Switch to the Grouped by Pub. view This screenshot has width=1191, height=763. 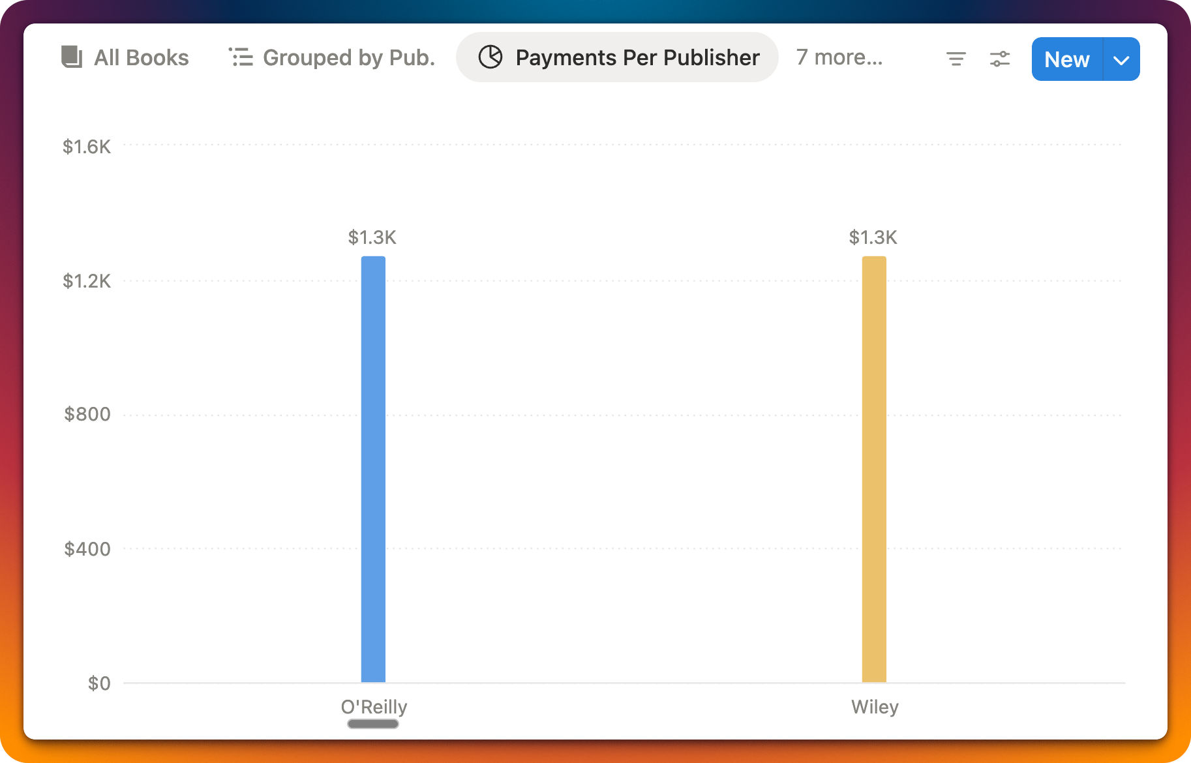point(348,57)
